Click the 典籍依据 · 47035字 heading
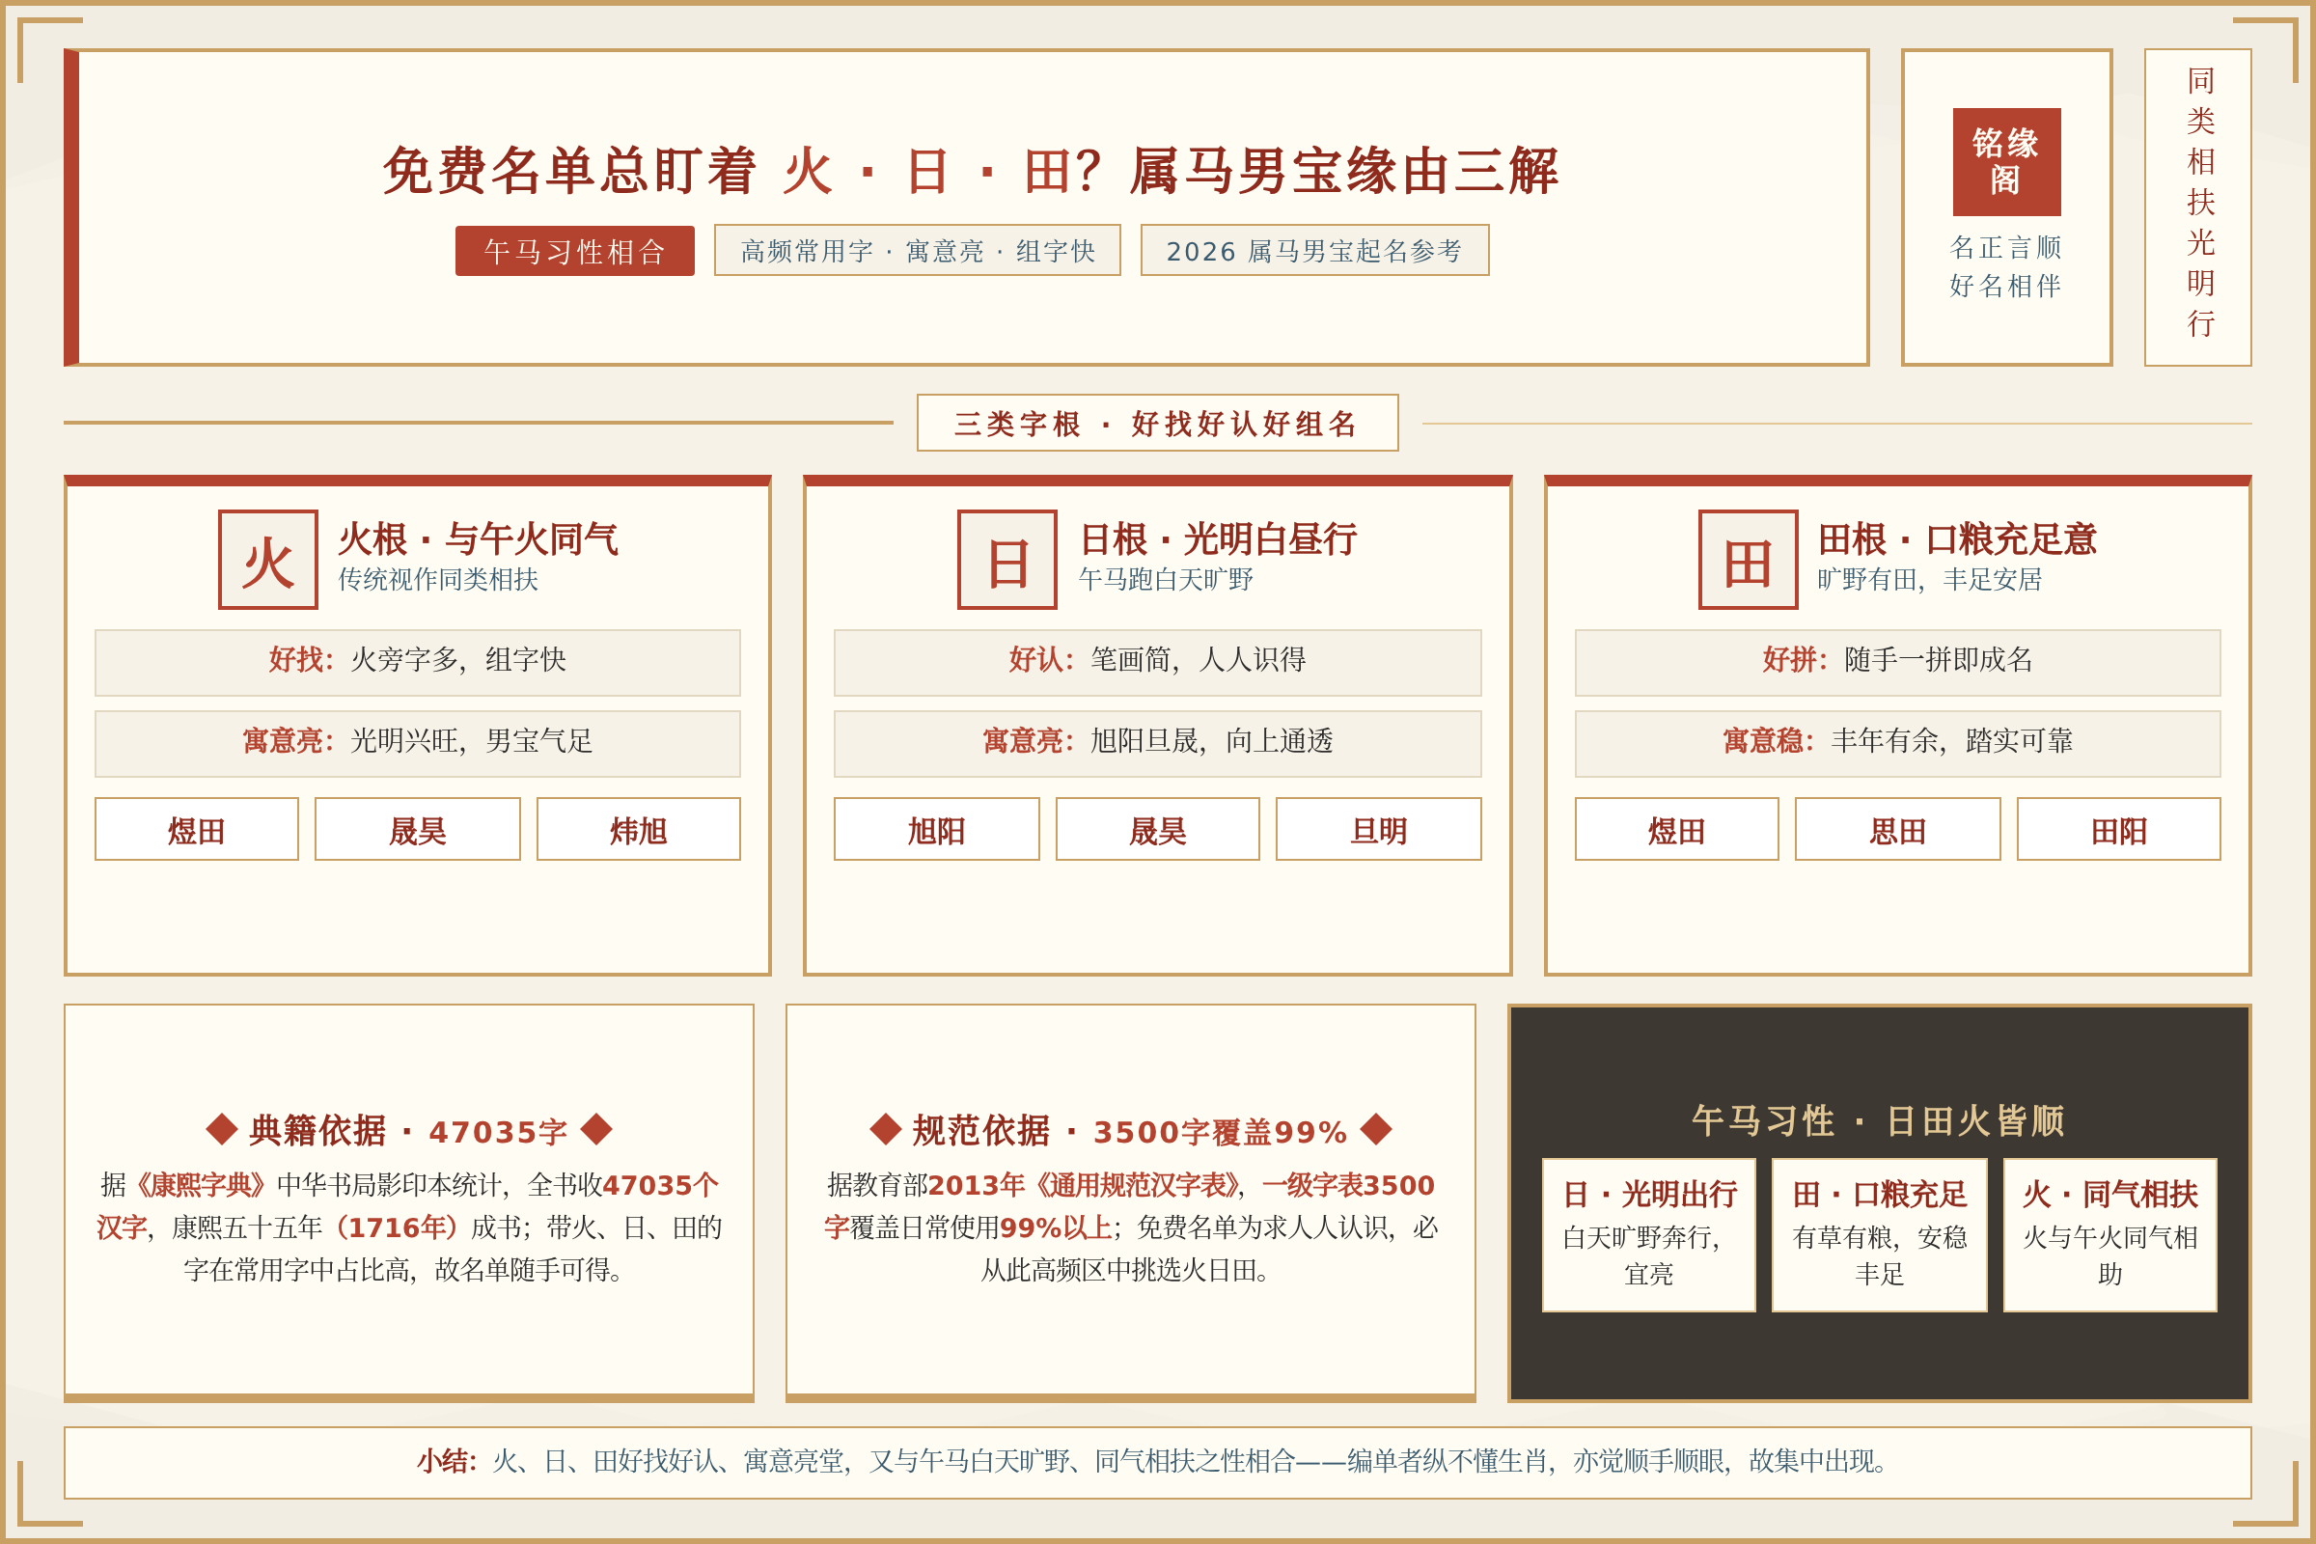 click(408, 1130)
